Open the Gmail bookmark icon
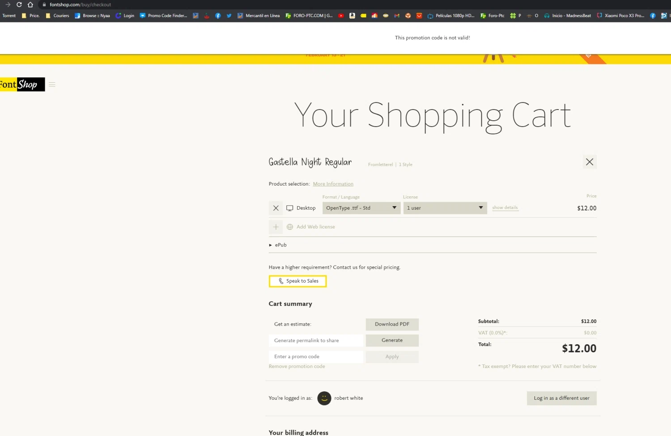The width and height of the screenshot is (671, 436). point(397,16)
